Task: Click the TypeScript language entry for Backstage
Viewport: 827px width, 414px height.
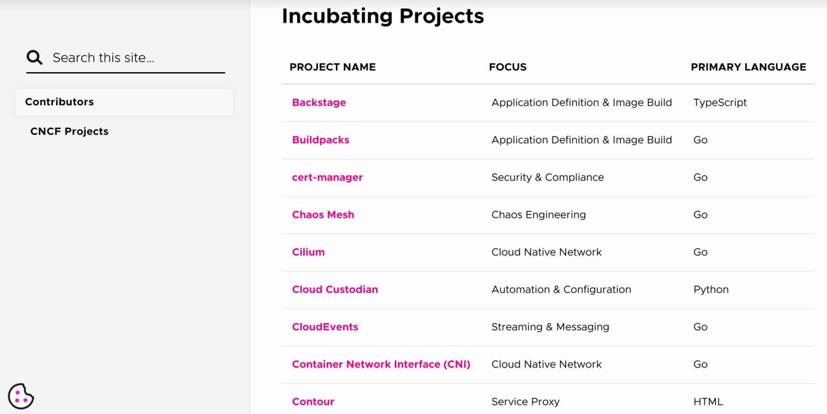Action: (720, 103)
